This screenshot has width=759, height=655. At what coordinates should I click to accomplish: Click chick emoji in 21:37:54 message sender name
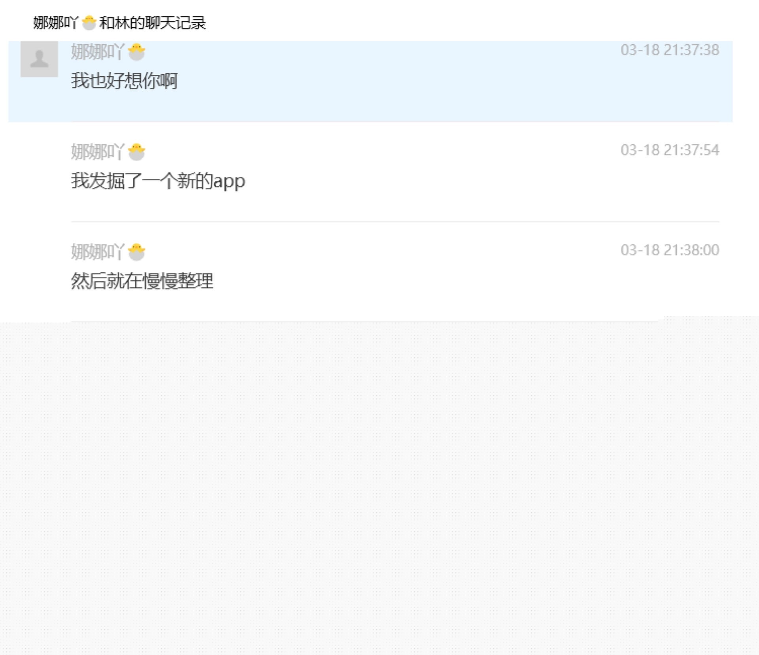pos(137,152)
